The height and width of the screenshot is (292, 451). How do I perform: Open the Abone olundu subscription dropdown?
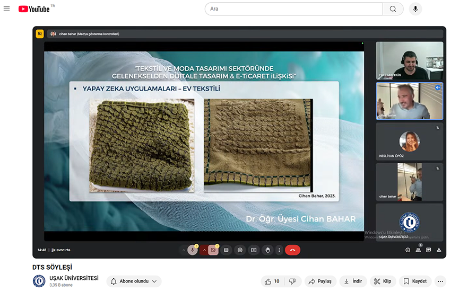[x=134, y=281]
